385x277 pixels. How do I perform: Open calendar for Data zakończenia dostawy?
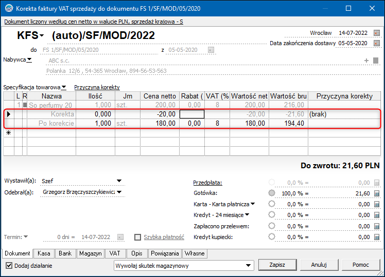pyautogui.click(x=376, y=43)
